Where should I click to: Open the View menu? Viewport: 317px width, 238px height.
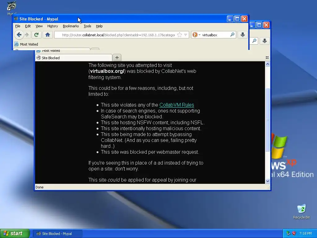click(x=39, y=26)
